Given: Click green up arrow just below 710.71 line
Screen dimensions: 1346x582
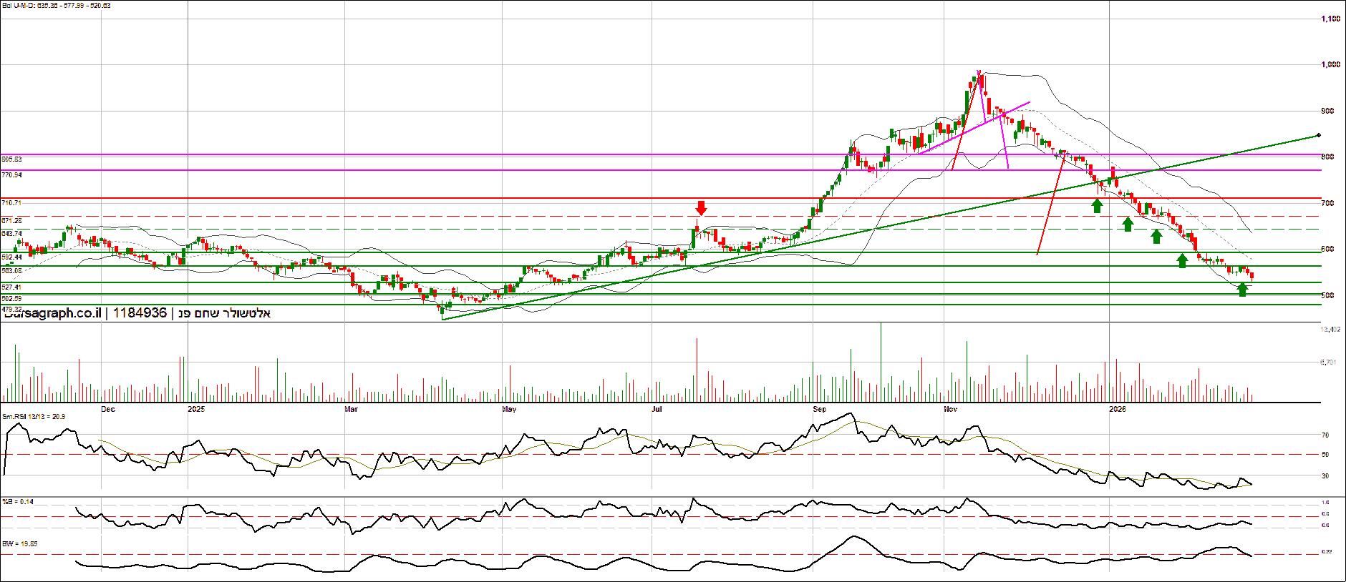Looking at the screenshot, I should [1097, 206].
